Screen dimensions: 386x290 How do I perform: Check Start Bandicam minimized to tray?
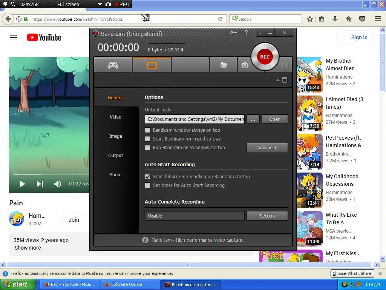click(147, 139)
